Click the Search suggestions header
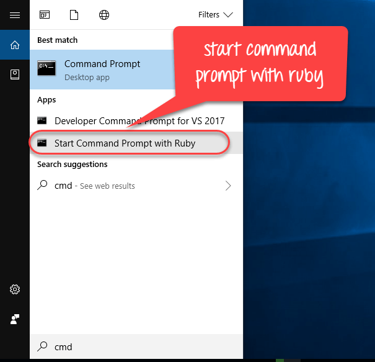The height and width of the screenshot is (362, 375). 72,165
